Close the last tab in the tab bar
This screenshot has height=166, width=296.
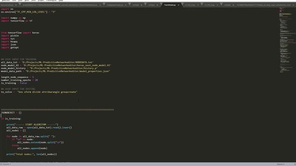[293, 5]
